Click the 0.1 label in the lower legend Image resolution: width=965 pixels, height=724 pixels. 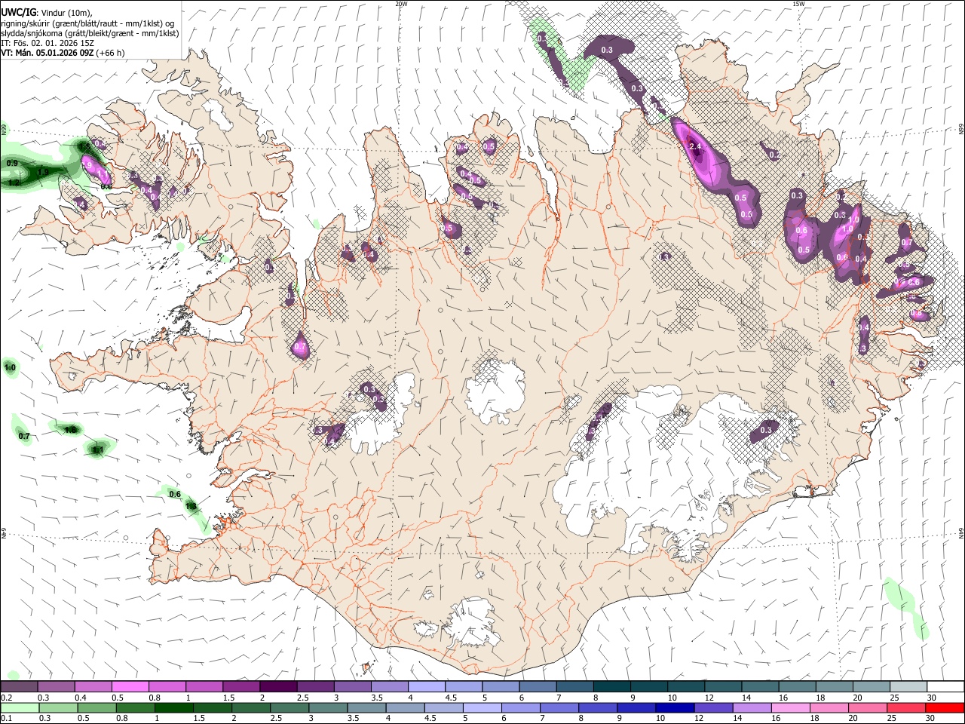tap(7, 718)
